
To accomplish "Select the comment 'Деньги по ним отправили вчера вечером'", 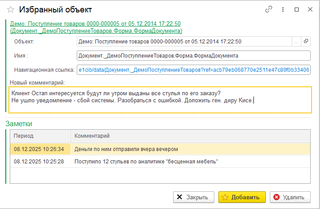I will pyautogui.click(x=190, y=149).
